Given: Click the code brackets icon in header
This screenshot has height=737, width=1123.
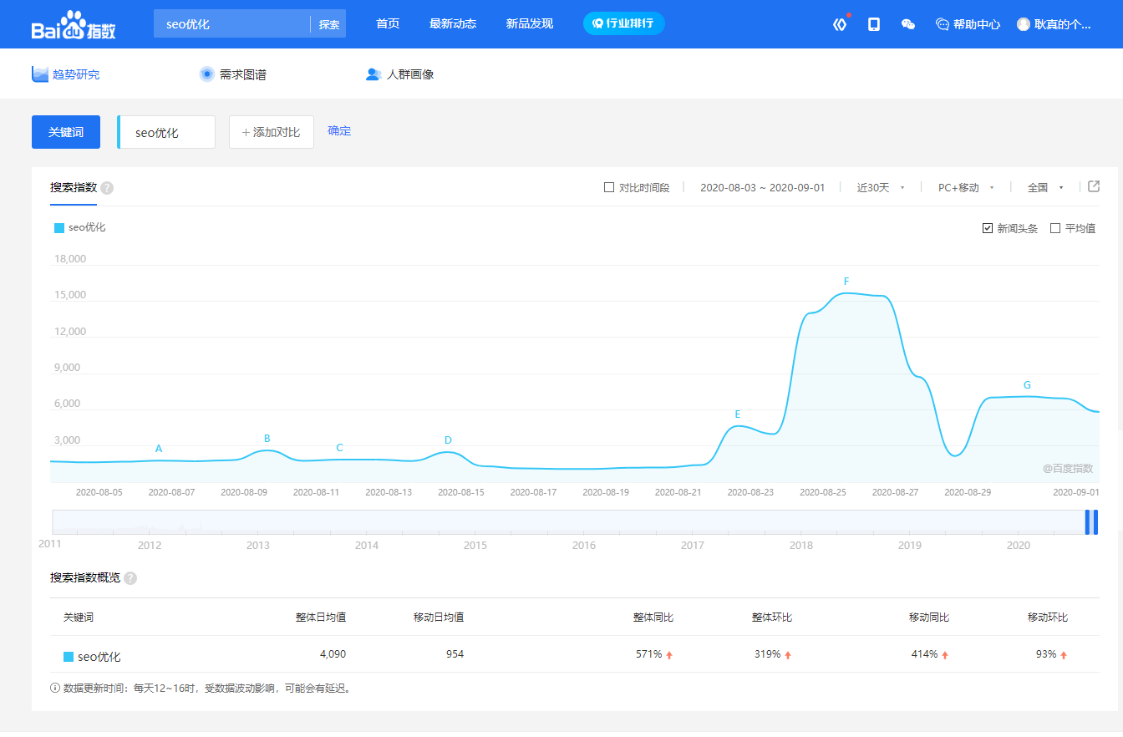Looking at the screenshot, I should [840, 24].
